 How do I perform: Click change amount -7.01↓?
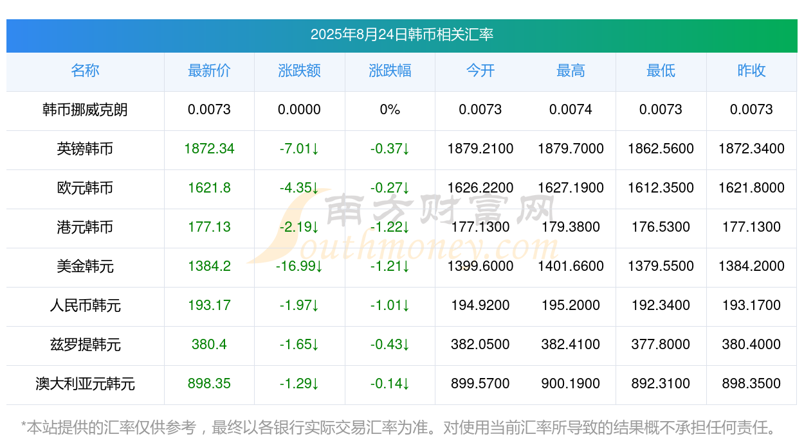click(300, 149)
